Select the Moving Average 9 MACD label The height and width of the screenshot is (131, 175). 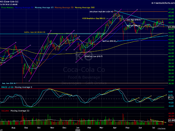23,87
